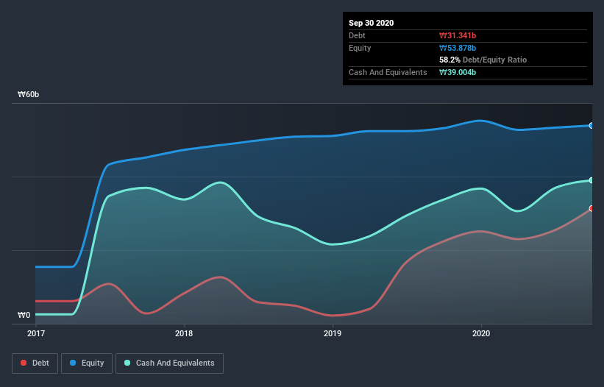Select the 2018 x-axis label
This screenshot has width=604, height=387.
(x=184, y=333)
